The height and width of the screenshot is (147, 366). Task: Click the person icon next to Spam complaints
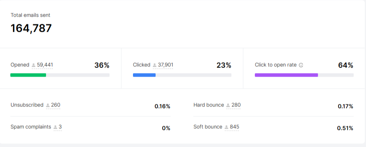click(55, 127)
